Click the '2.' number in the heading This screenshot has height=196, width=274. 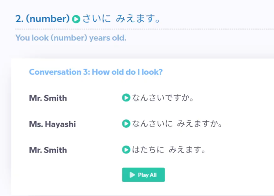[x=19, y=19]
